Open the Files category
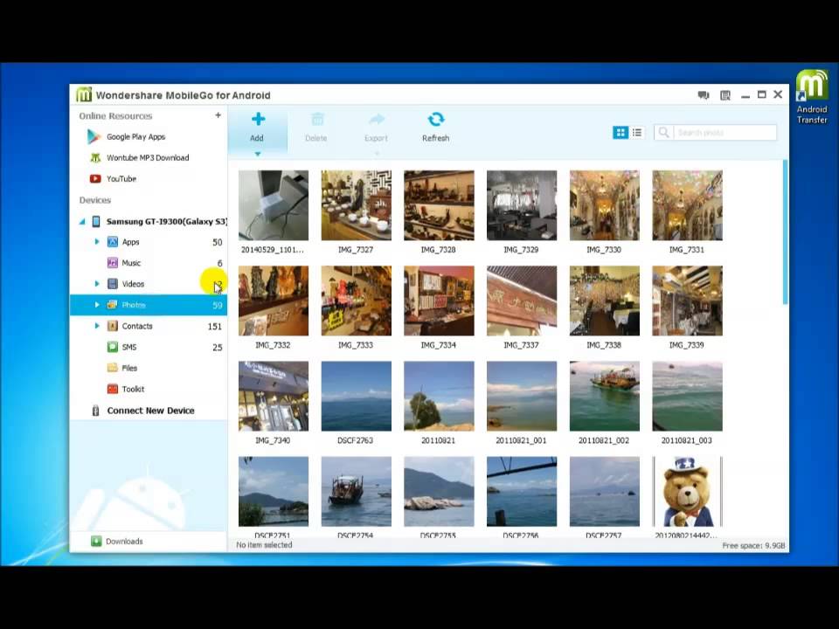Screen dimensions: 839x629 [x=129, y=368]
